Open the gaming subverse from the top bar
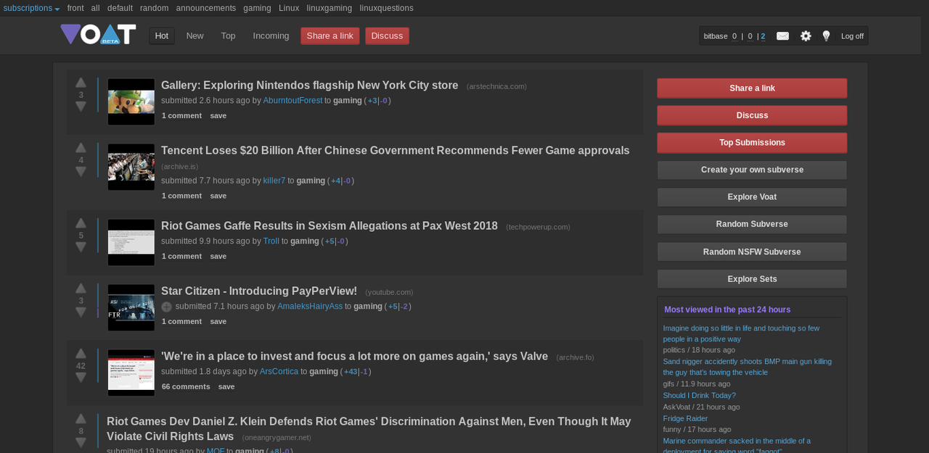The height and width of the screenshot is (453, 929). coord(257,8)
